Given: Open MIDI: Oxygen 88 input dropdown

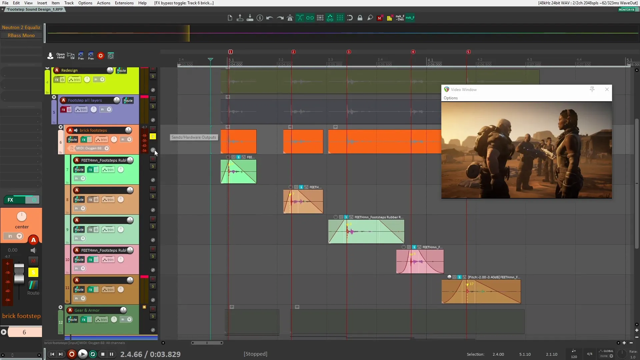Looking at the screenshot, I should click(107, 148).
